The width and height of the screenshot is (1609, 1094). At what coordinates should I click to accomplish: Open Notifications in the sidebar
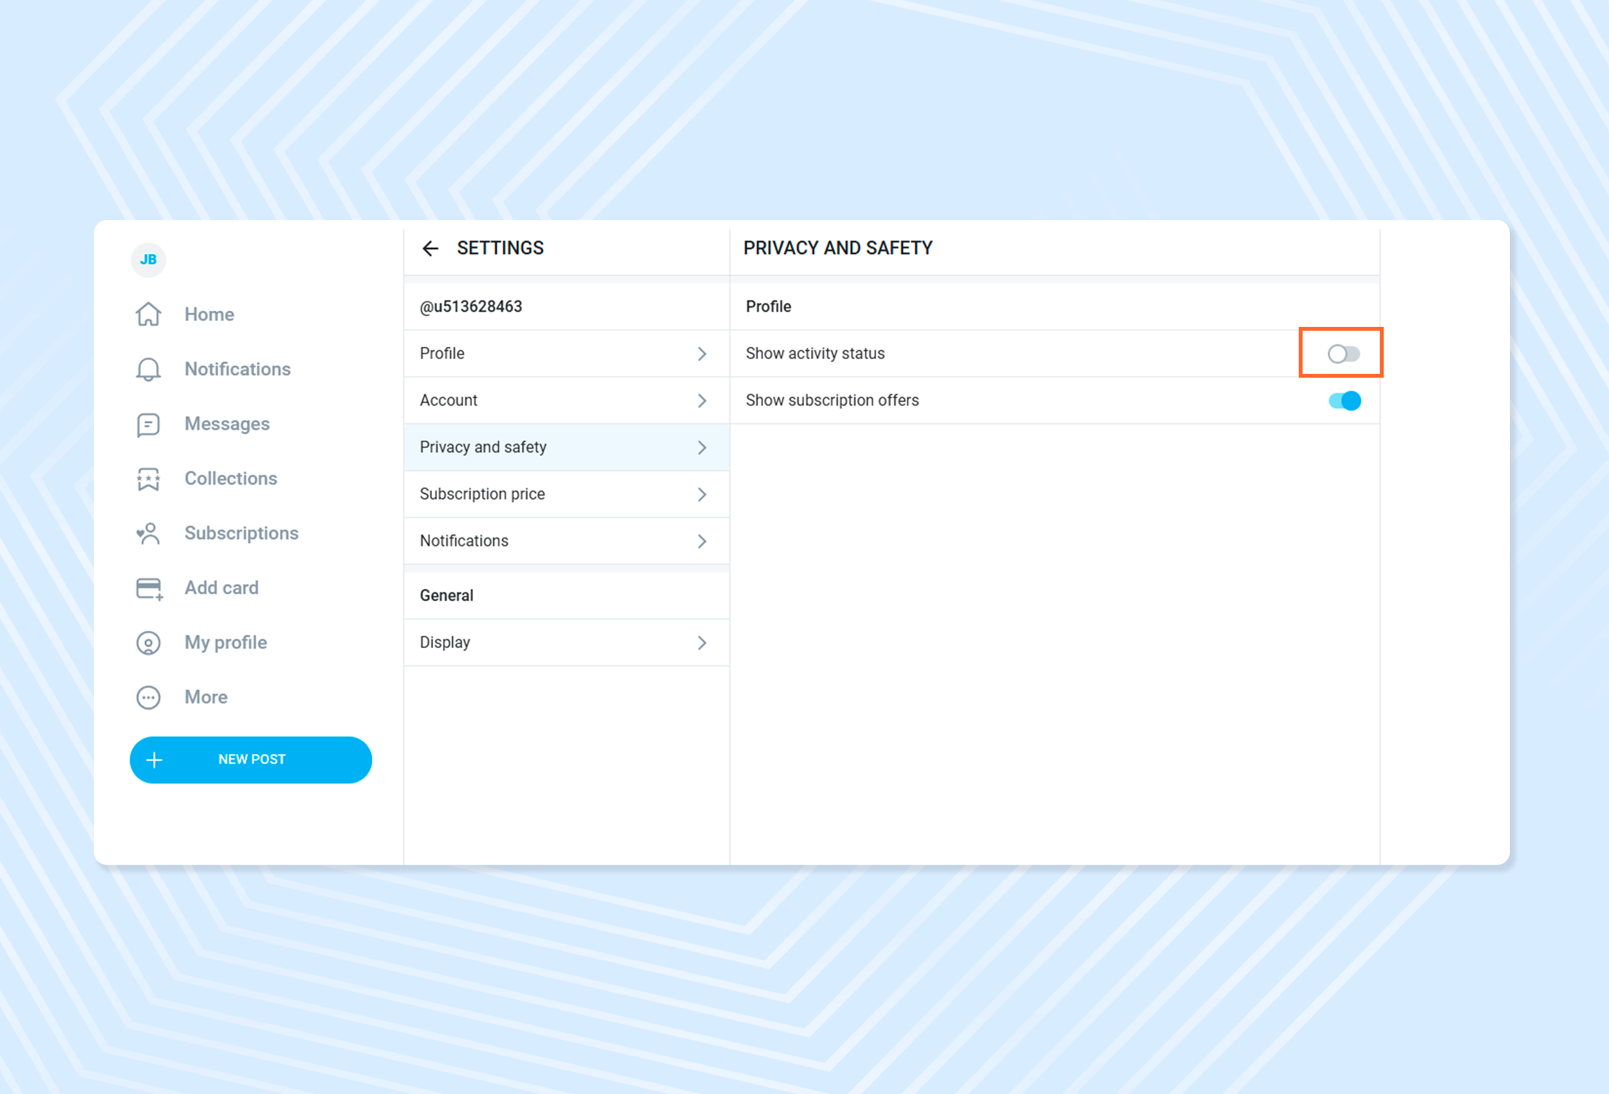[237, 369]
